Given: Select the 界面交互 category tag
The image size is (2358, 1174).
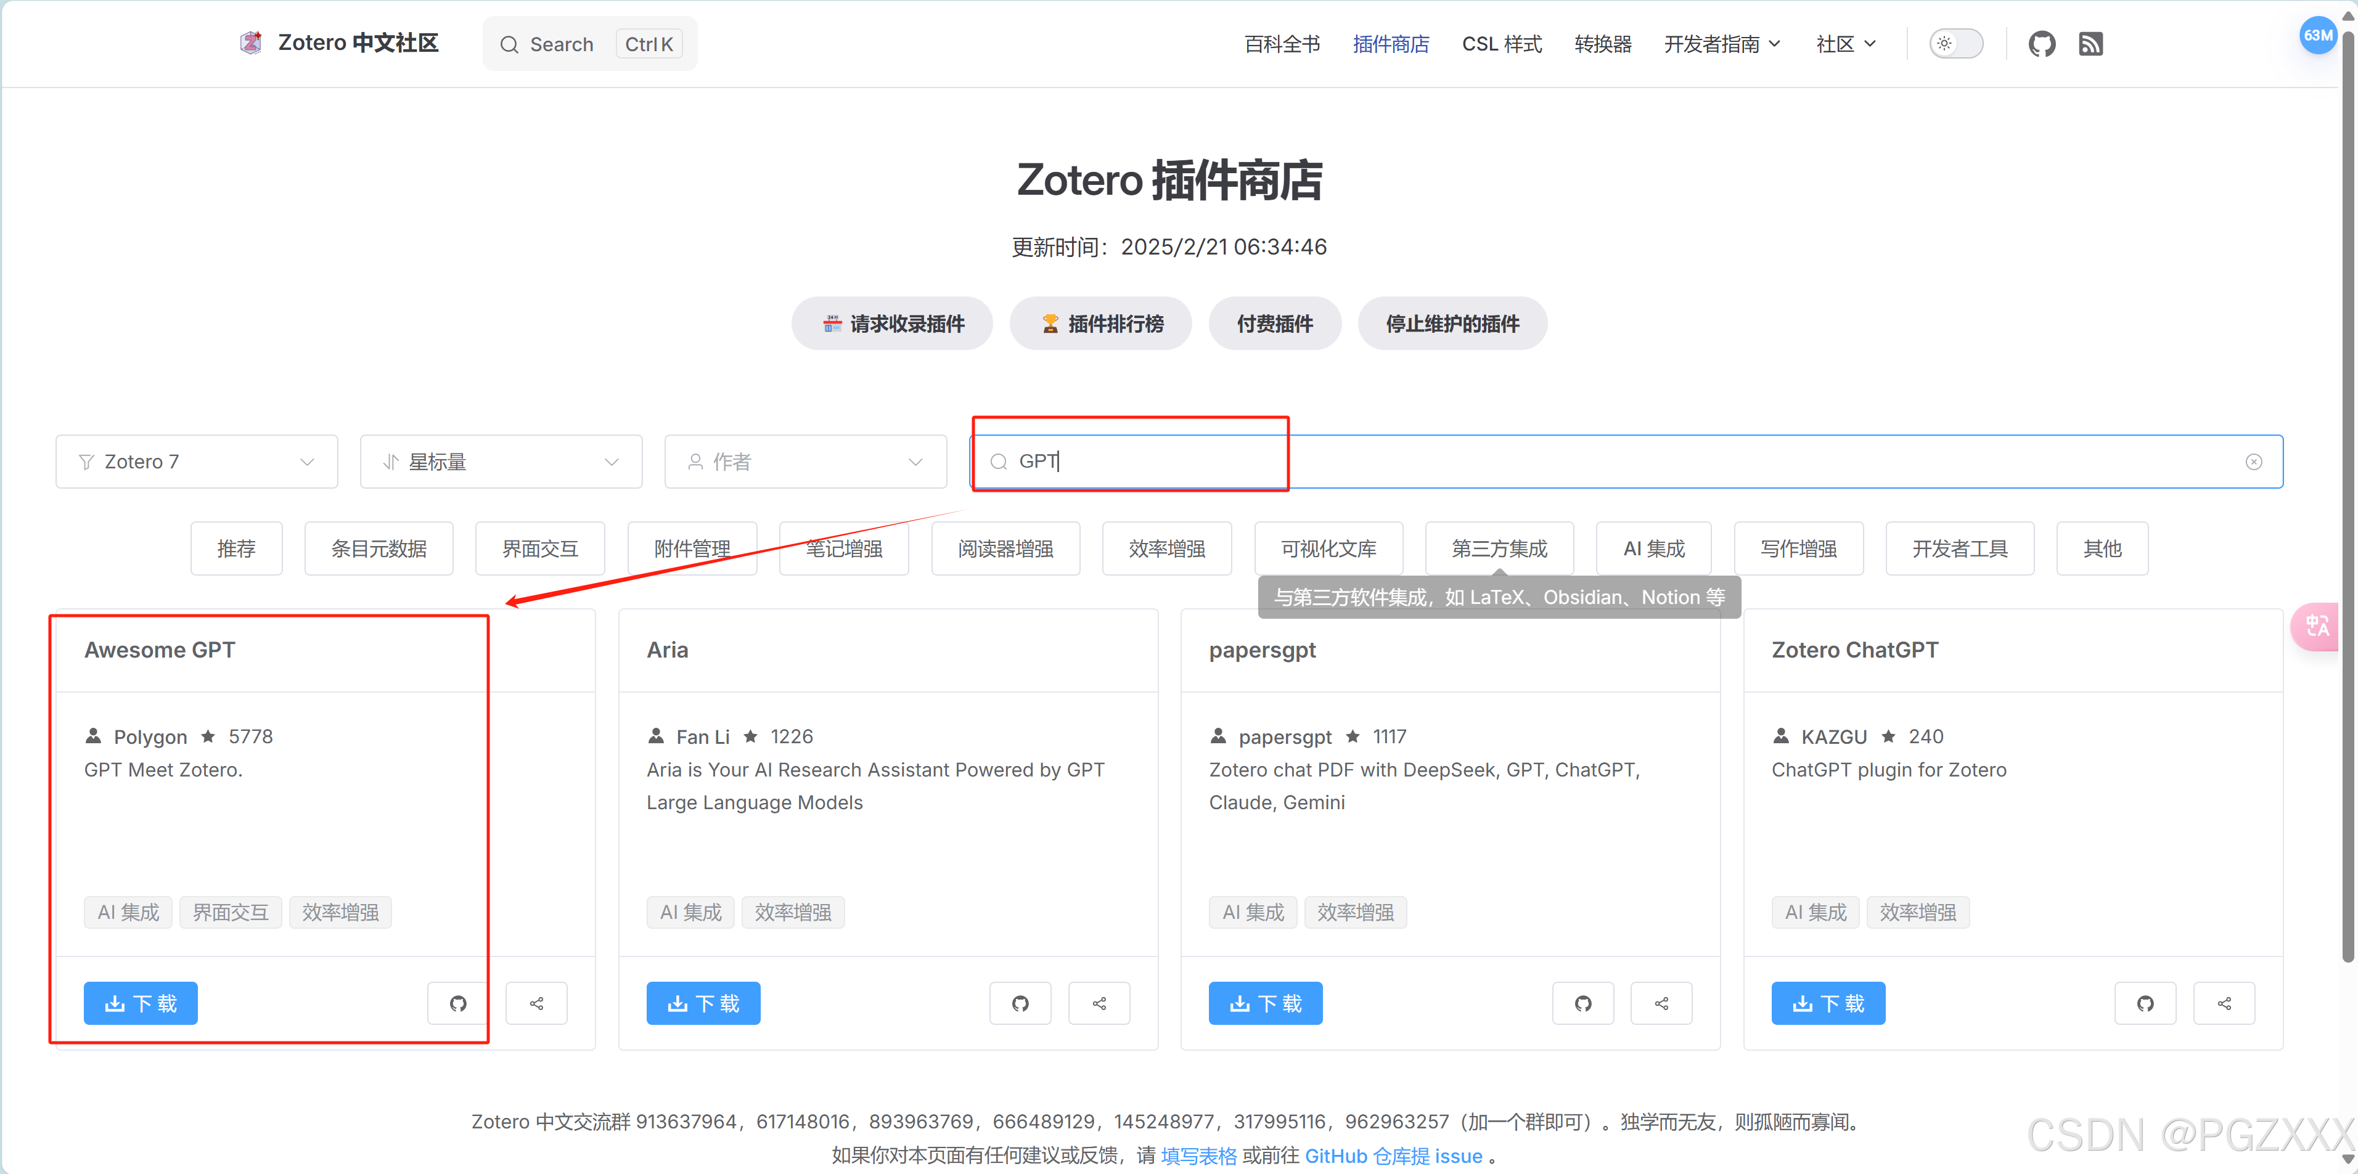Looking at the screenshot, I should point(540,549).
